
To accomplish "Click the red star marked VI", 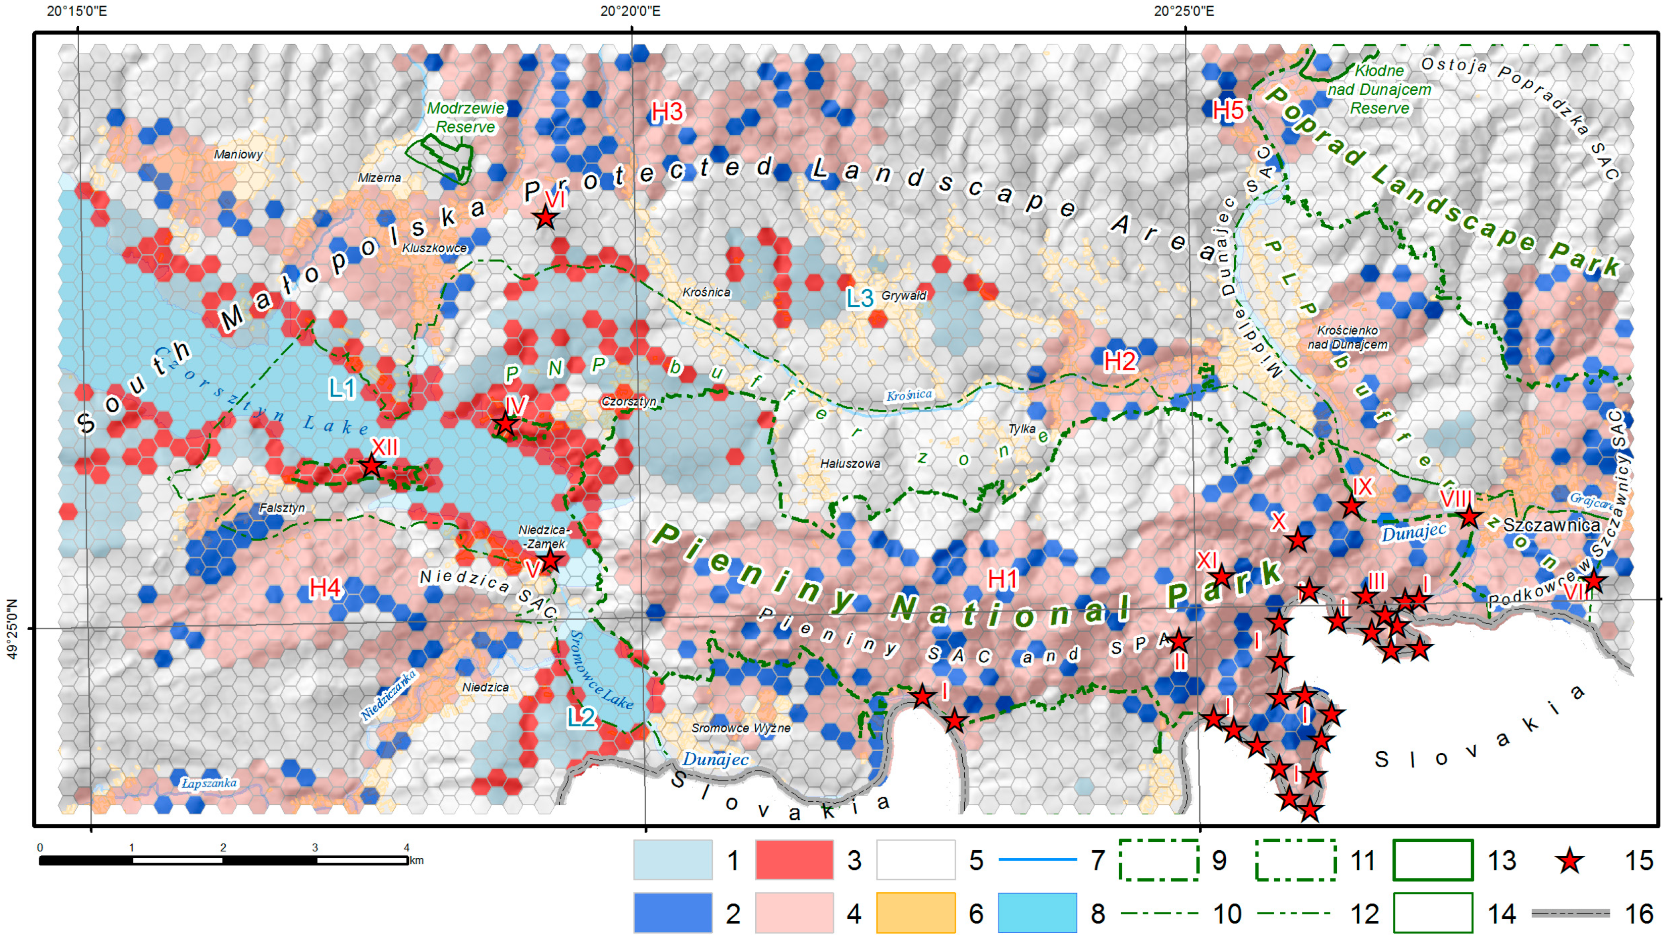I will [546, 218].
